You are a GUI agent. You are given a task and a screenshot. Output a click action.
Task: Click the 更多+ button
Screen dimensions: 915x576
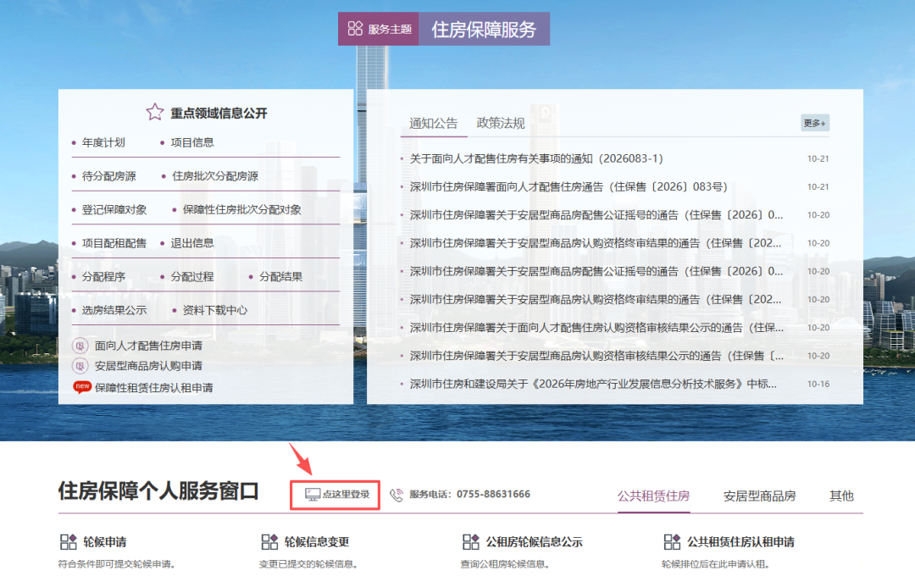pyautogui.click(x=815, y=123)
